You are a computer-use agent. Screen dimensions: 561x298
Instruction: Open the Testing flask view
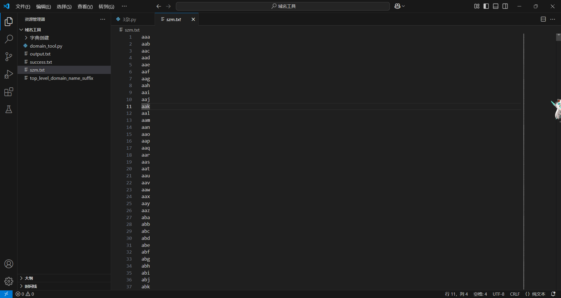tap(9, 110)
